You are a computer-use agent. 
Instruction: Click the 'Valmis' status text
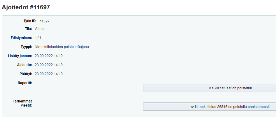(x=40, y=29)
